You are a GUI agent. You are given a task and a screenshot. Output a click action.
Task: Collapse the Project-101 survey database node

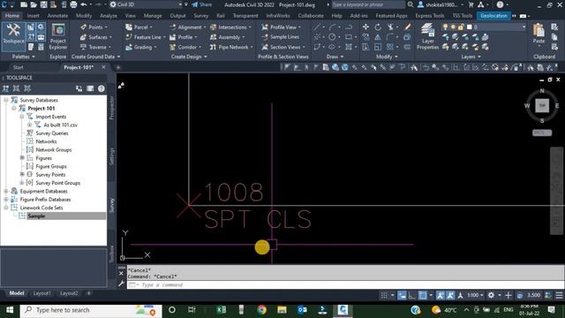[14, 108]
